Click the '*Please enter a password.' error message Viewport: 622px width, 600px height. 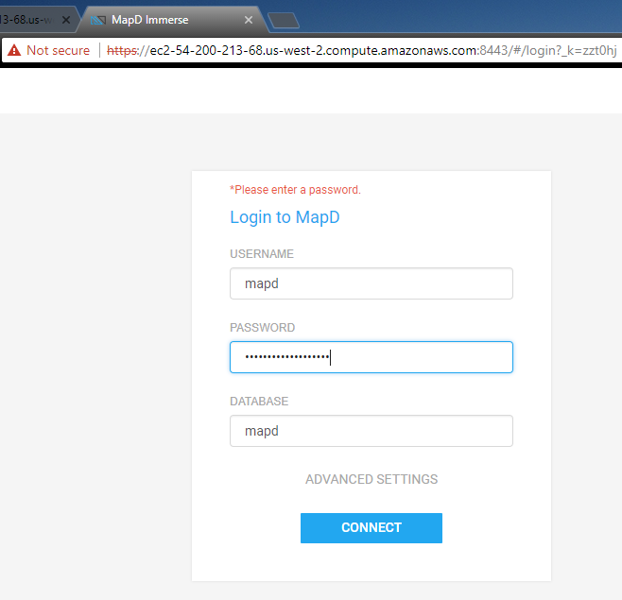pos(295,190)
